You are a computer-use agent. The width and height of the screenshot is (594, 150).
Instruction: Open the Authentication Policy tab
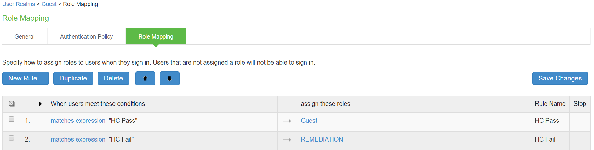(x=86, y=37)
